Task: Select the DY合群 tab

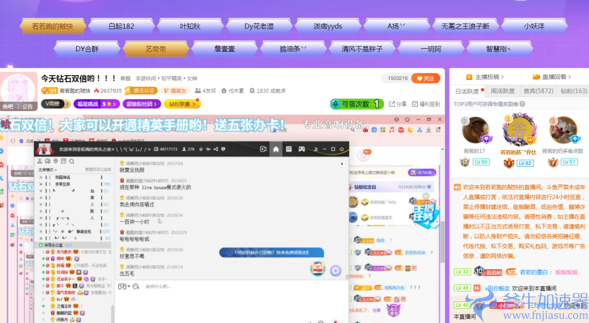Action: 87,49
